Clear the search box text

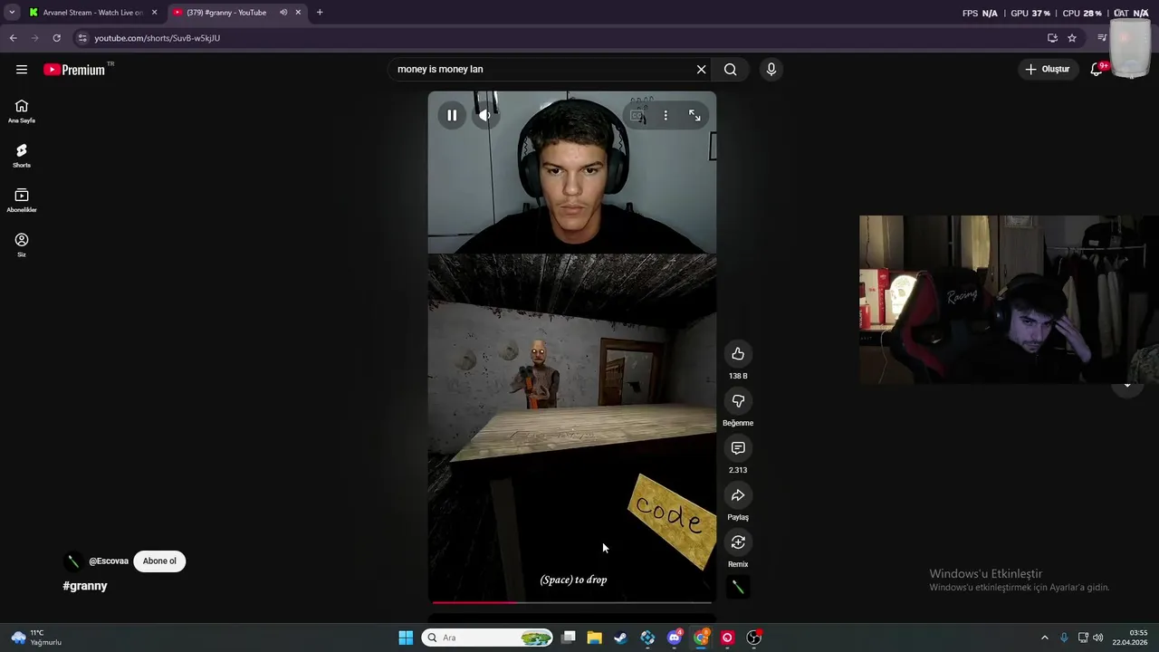[701, 69]
